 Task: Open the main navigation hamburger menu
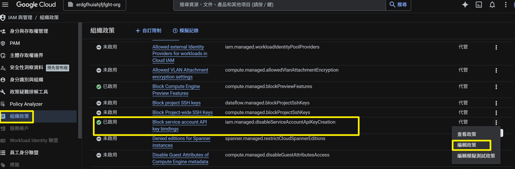[5, 5]
